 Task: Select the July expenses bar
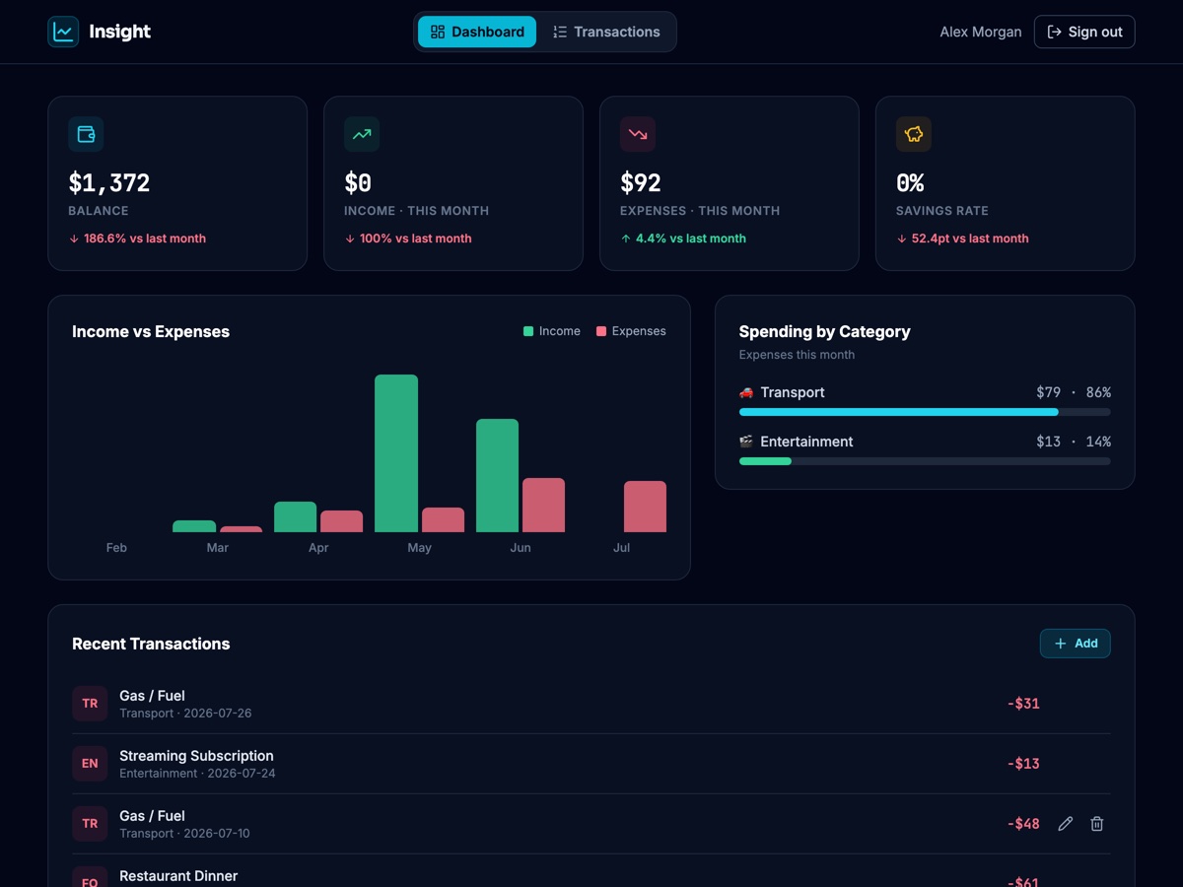point(645,507)
